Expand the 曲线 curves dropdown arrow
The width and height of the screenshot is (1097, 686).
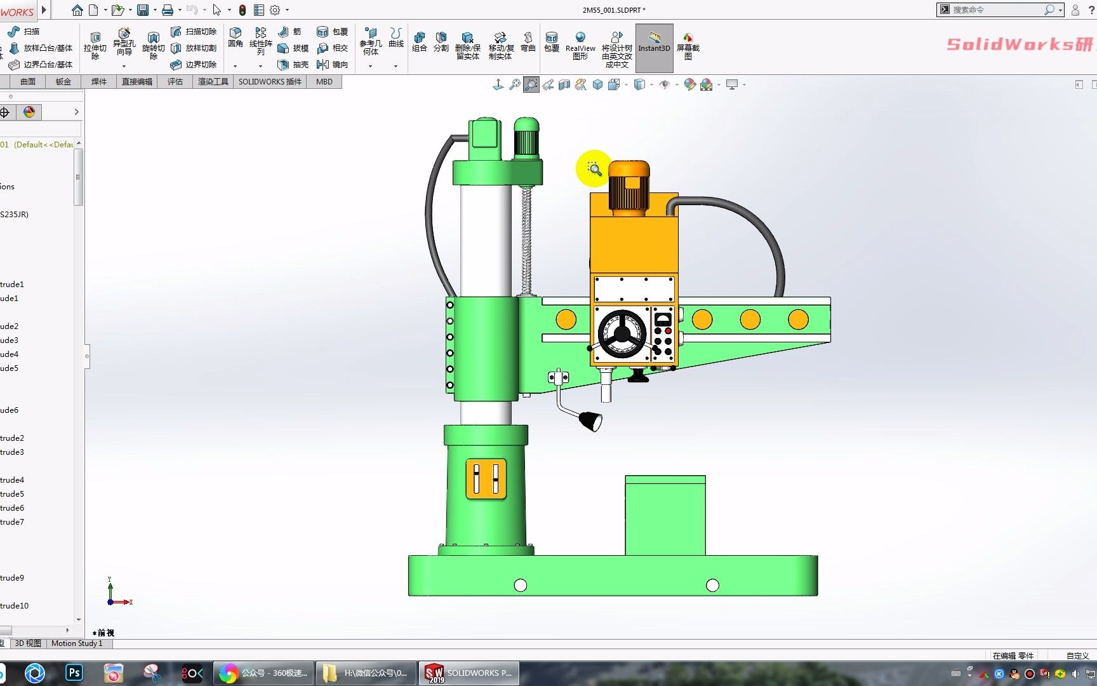(396, 66)
